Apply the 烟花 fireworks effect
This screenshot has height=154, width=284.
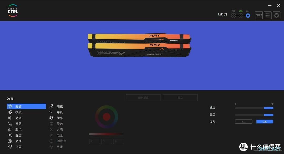point(56,107)
